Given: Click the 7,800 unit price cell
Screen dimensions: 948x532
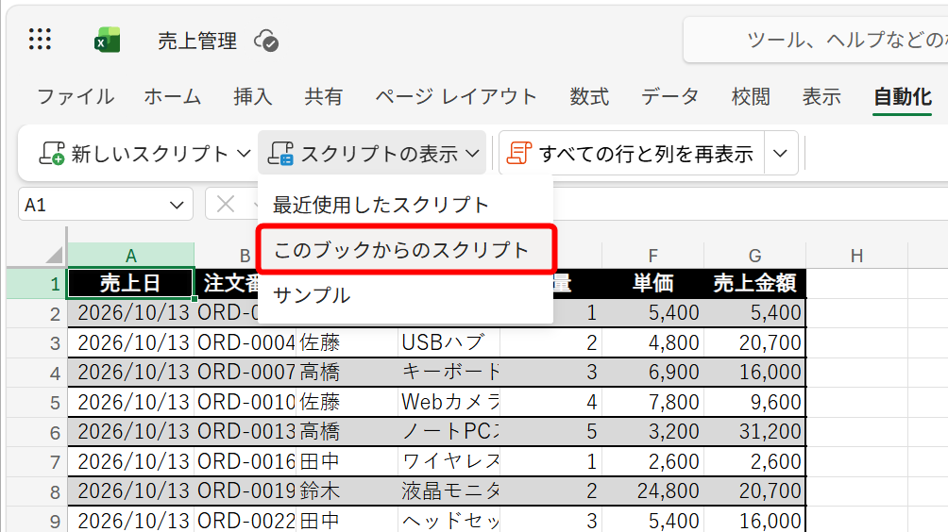Looking at the screenshot, I should (652, 402).
